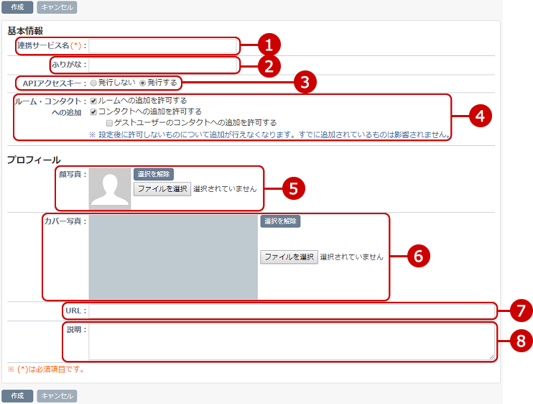Click the カバー写真 placeholder image
This screenshot has height=404, width=533.
[173, 257]
